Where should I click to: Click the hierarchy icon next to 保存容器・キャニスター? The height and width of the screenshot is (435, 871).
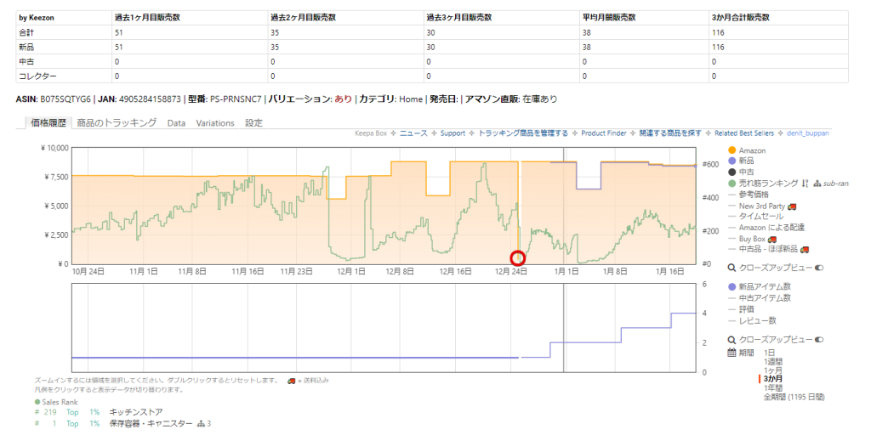(x=202, y=423)
